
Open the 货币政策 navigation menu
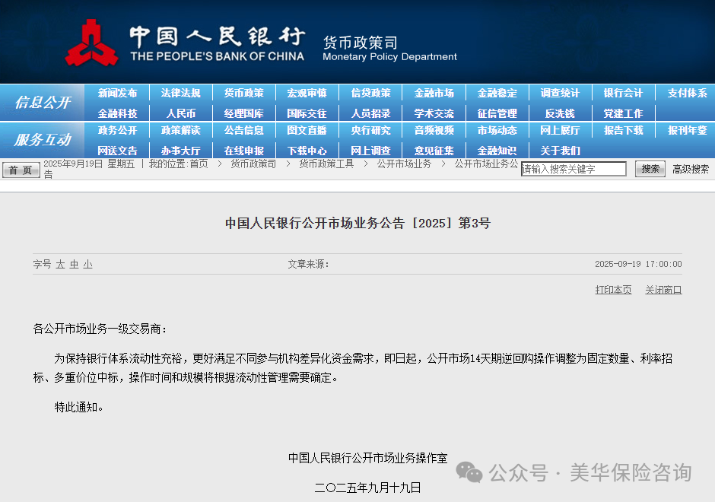click(243, 93)
